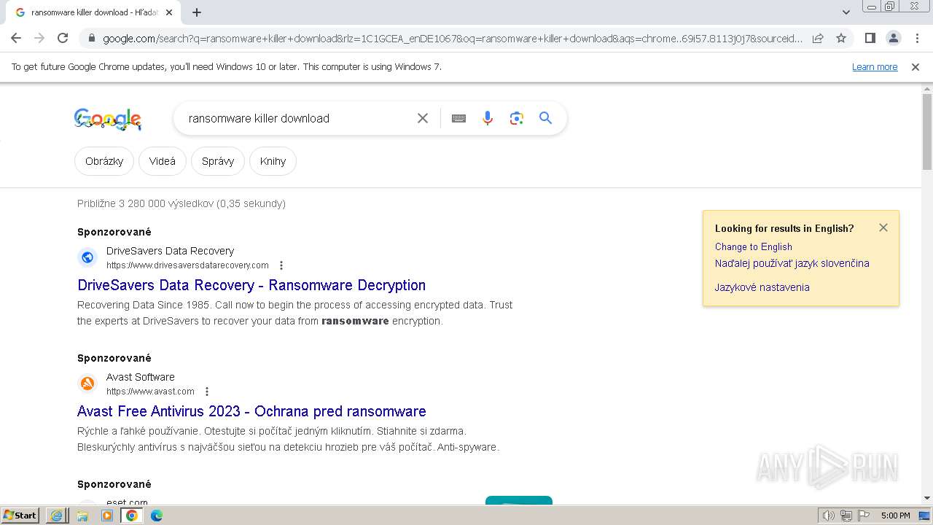Viewport: 933px width, 525px height.
Task: Select the Chrome taskbar button
Action: pos(132,516)
